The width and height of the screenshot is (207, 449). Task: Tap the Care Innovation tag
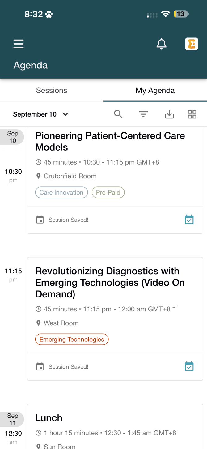61,192
